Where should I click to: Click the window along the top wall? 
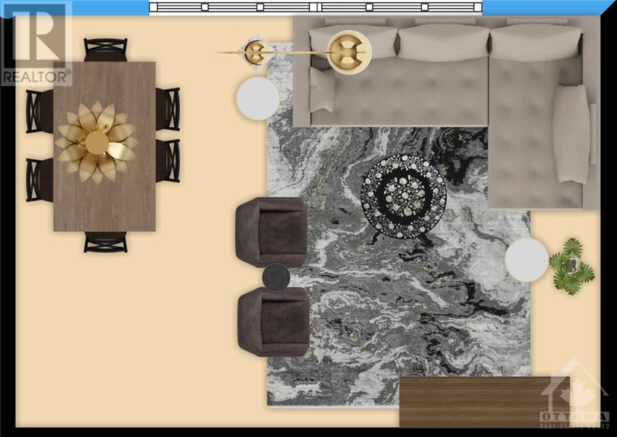316,7
